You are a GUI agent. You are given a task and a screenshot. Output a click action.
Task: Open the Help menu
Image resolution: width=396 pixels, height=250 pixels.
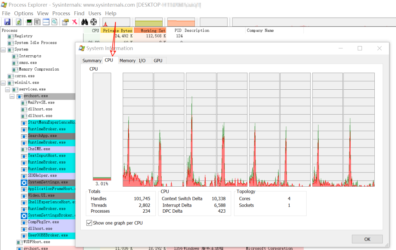pos(111,13)
